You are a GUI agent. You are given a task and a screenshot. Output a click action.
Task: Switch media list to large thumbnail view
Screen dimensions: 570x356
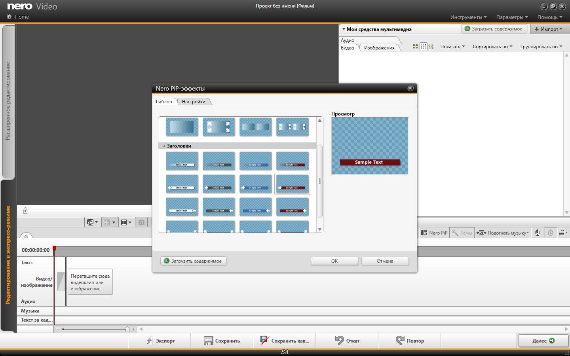coord(415,47)
